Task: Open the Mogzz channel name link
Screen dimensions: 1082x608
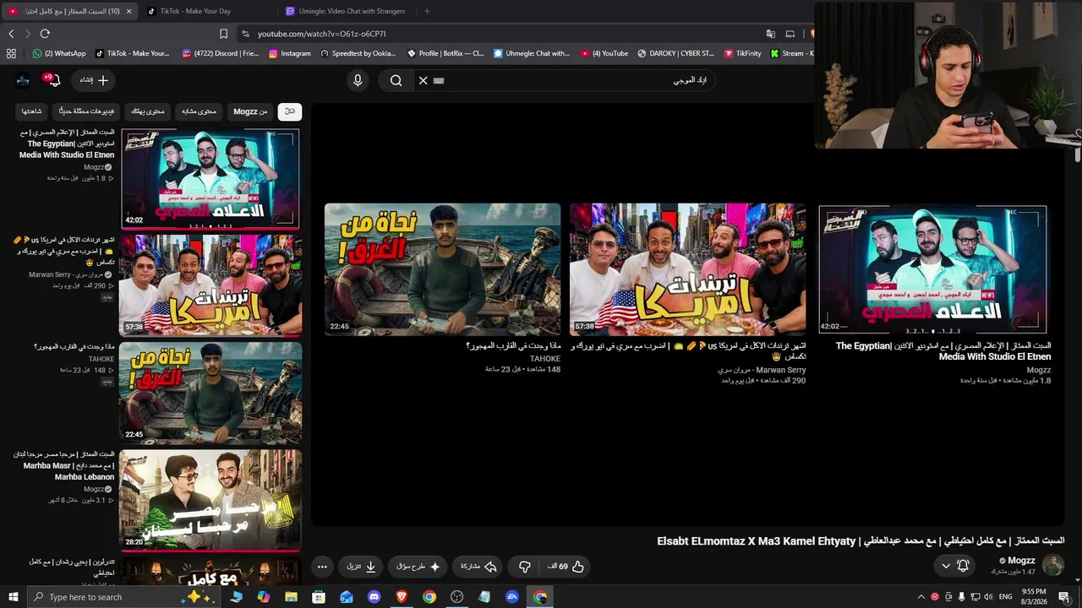Action: pyautogui.click(x=1021, y=561)
